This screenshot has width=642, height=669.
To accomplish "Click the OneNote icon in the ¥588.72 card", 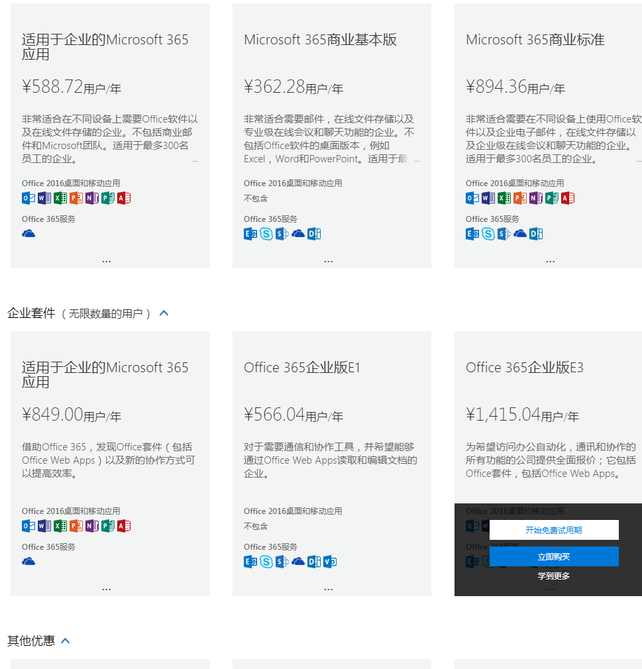I will pos(92,198).
